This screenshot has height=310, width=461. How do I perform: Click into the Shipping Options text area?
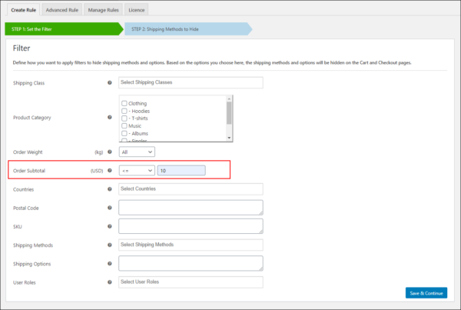point(191,263)
